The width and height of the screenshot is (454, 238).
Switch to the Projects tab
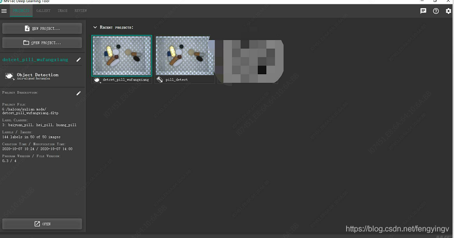pos(21,11)
